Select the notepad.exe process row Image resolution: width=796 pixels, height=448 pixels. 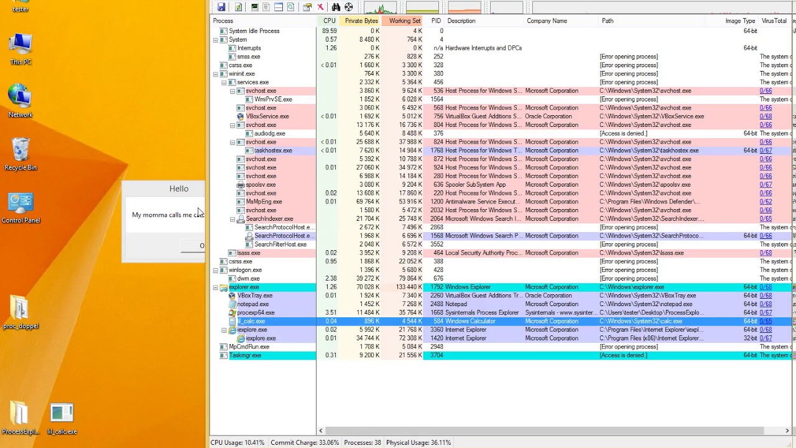(501, 304)
